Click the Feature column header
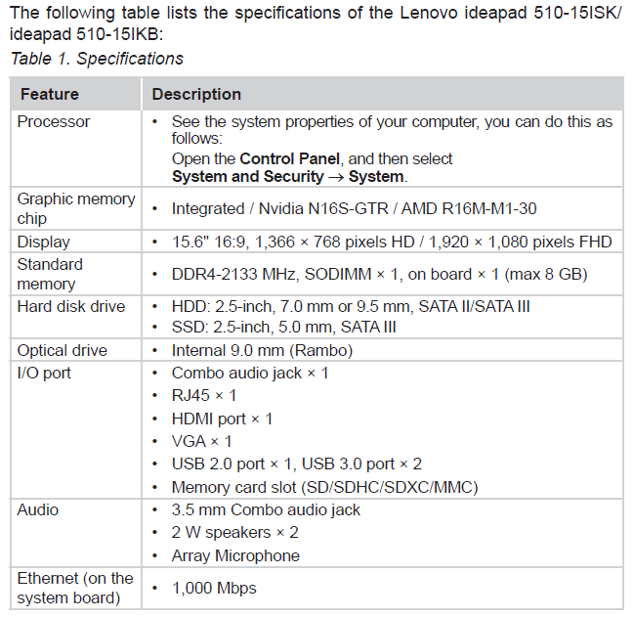Viewport: 634px width, 618px height. click(49, 95)
